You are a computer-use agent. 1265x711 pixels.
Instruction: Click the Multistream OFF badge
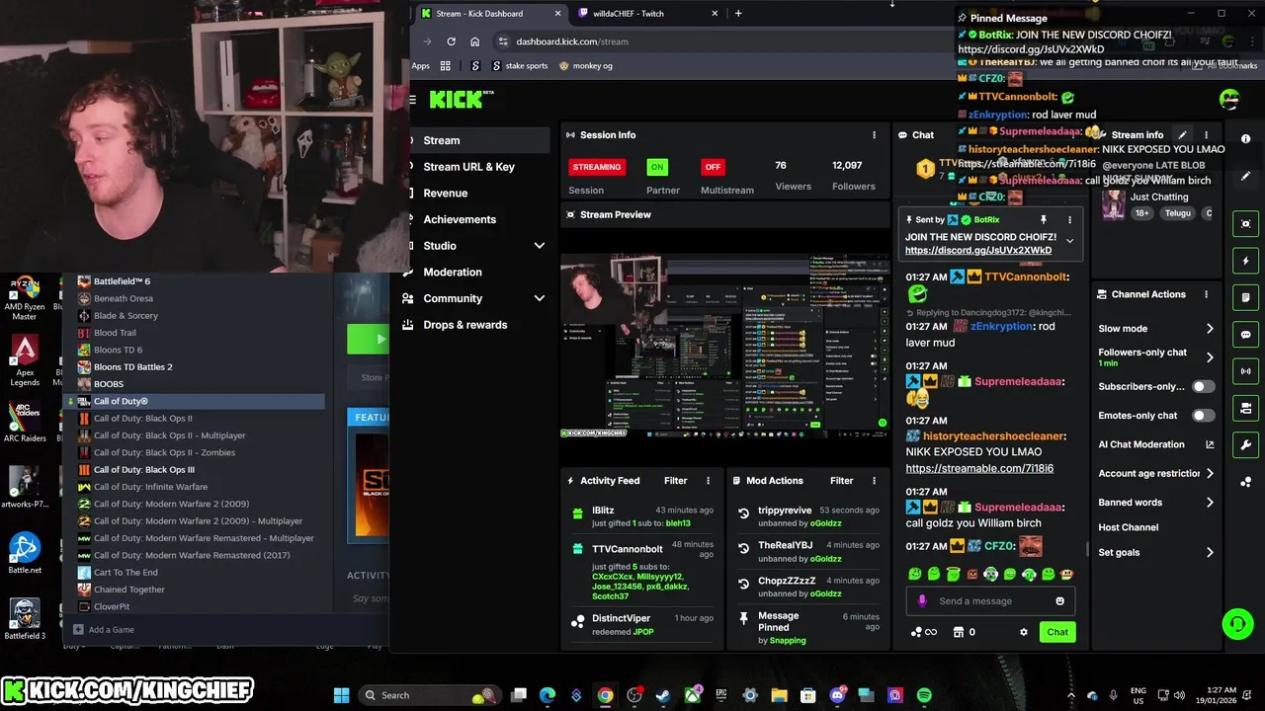(x=713, y=167)
